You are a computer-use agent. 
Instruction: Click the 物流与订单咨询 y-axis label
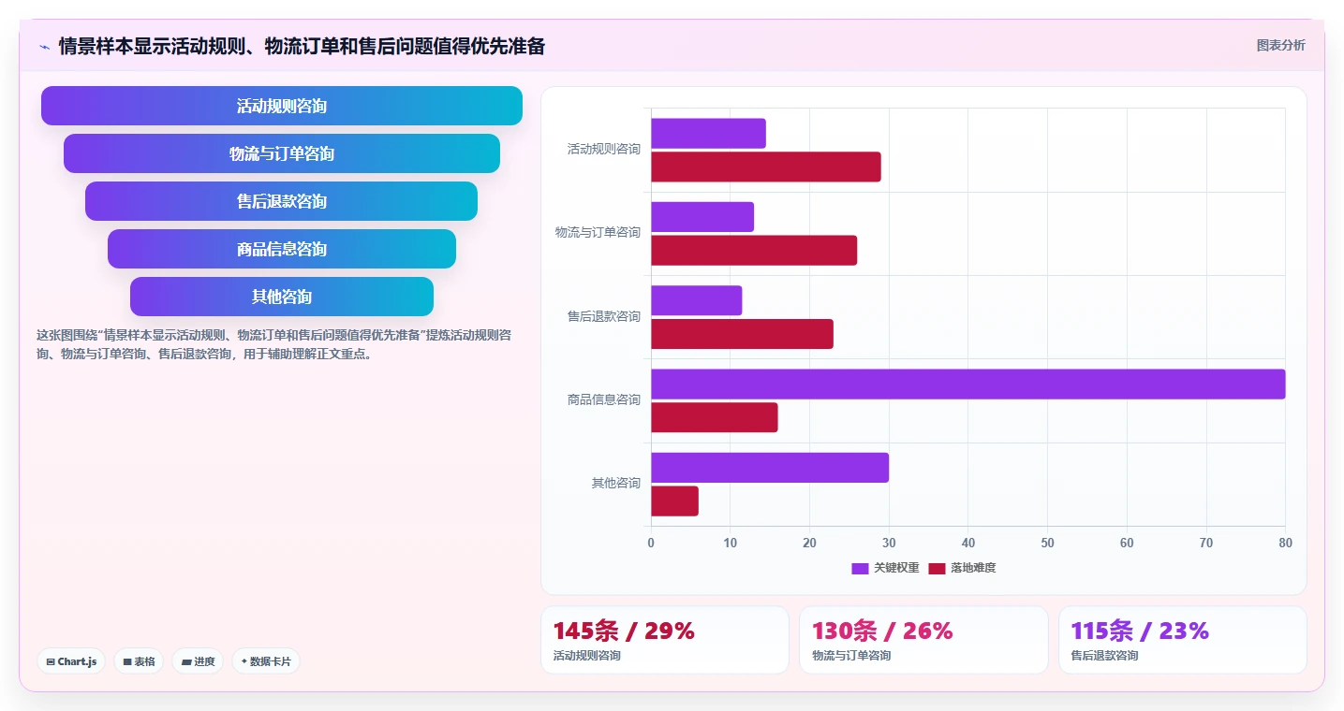pyautogui.click(x=598, y=232)
